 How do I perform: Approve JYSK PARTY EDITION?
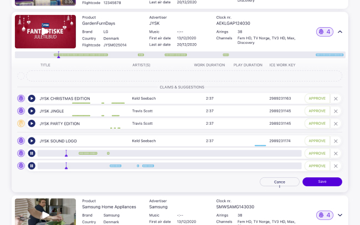pos(317,124)
